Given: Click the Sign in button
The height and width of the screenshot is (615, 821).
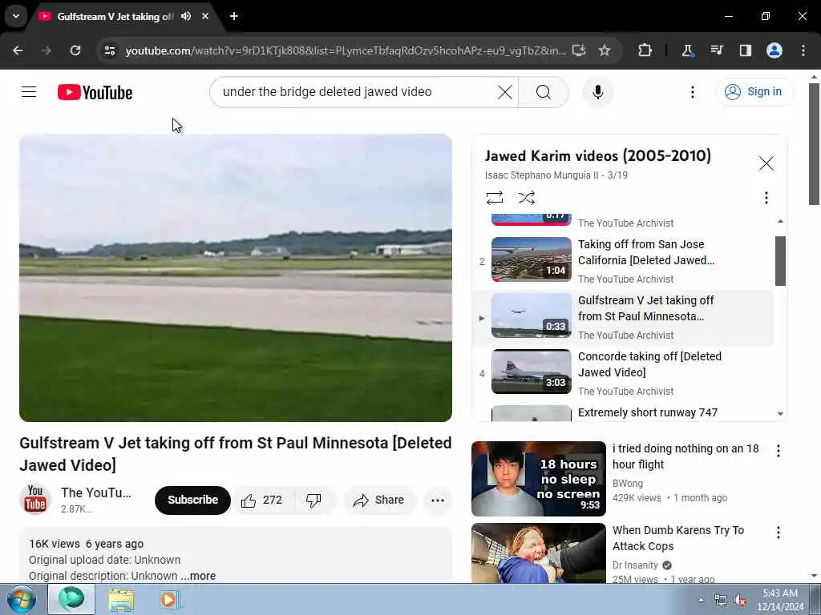Looking at the screenshot, I should pos(754,92).
